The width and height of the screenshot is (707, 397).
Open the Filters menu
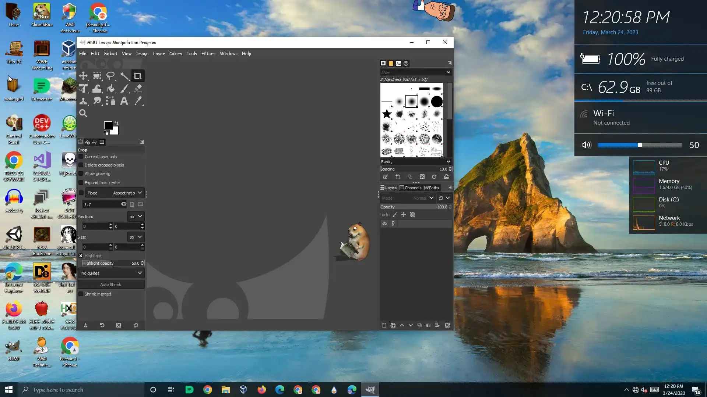(x=208, y=54)
